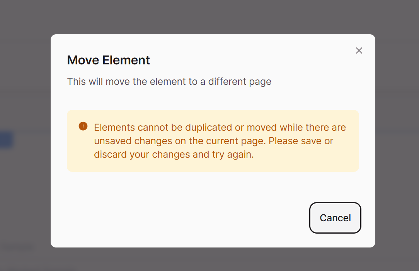
Task: Click the Cancel button
Action: 335,218
